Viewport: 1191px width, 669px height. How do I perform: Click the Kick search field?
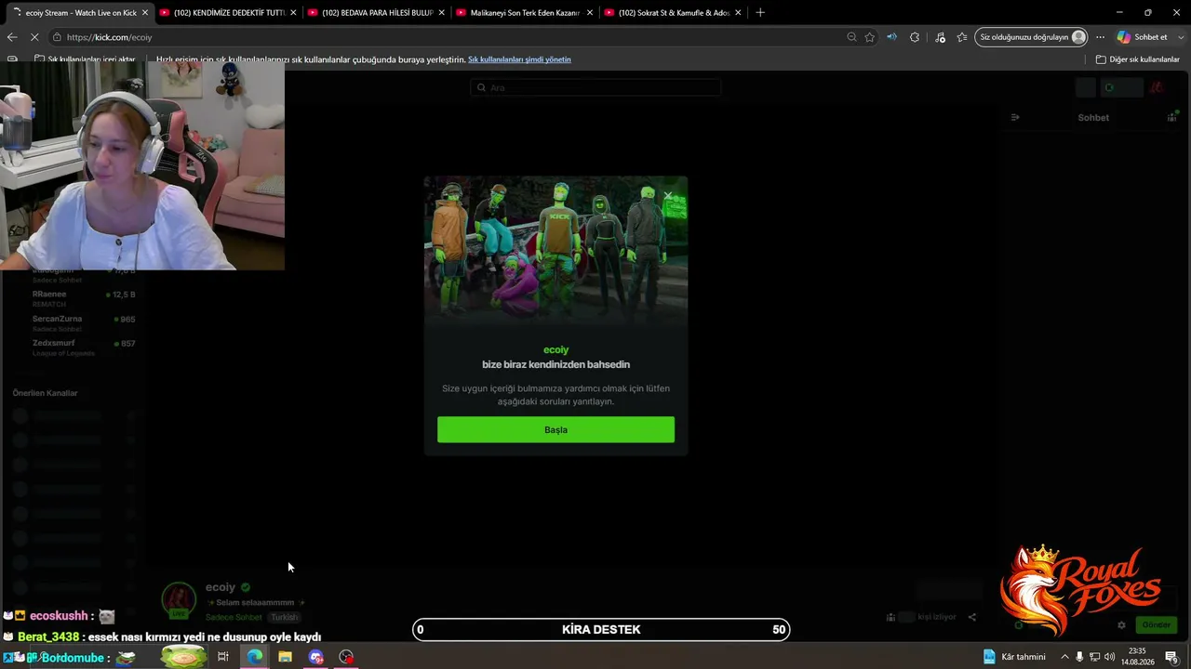click(595, 87)
